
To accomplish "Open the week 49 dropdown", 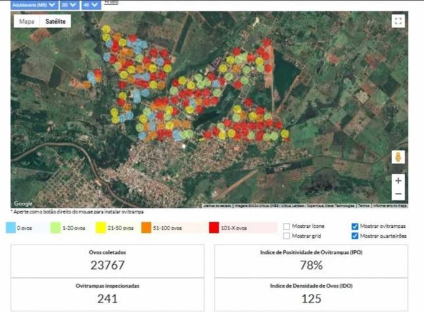I will coord(91,5).
